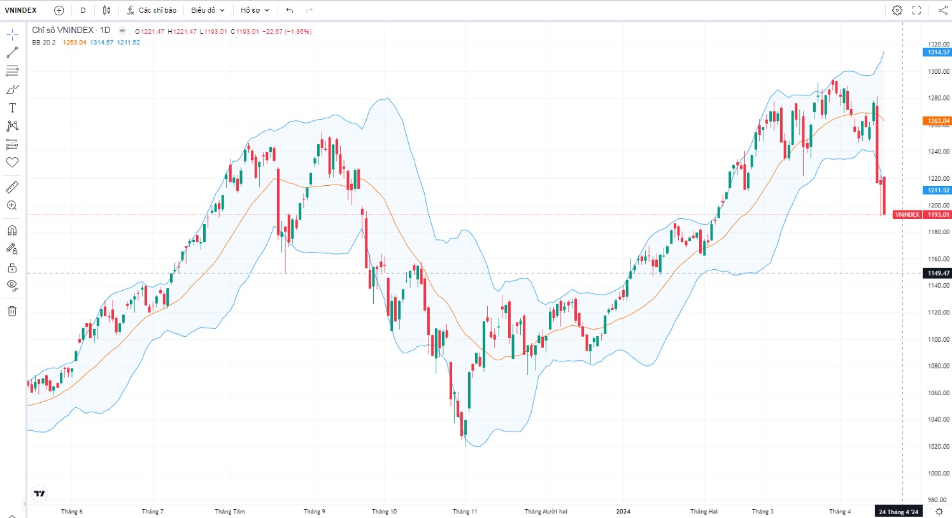Screen dimensions: 952x518
Task: Expand the Biểu đồ dropdown
Action: tap(208, 10)
